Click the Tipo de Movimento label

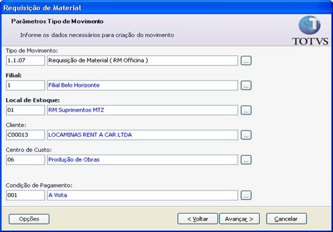32,51
